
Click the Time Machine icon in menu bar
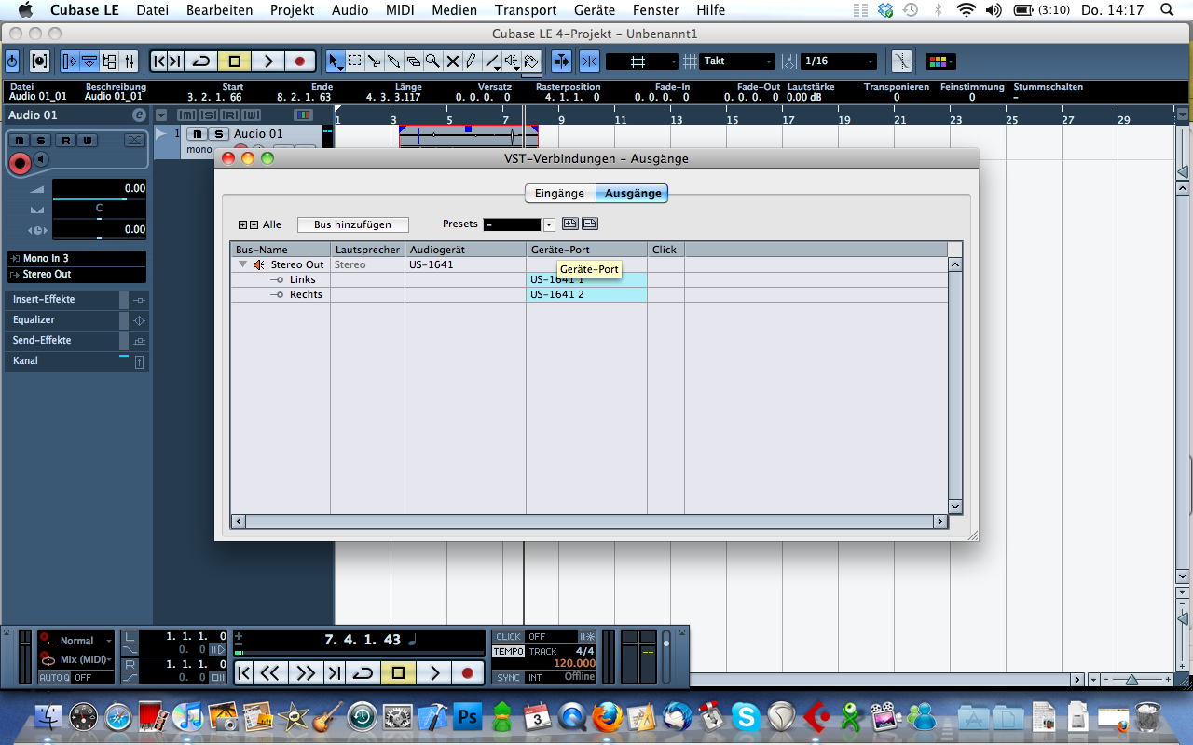coord(911,10)
